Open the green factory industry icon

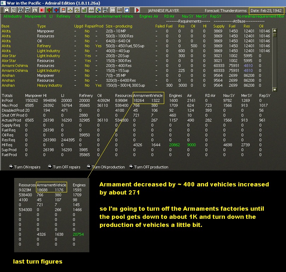coord(84,10)
